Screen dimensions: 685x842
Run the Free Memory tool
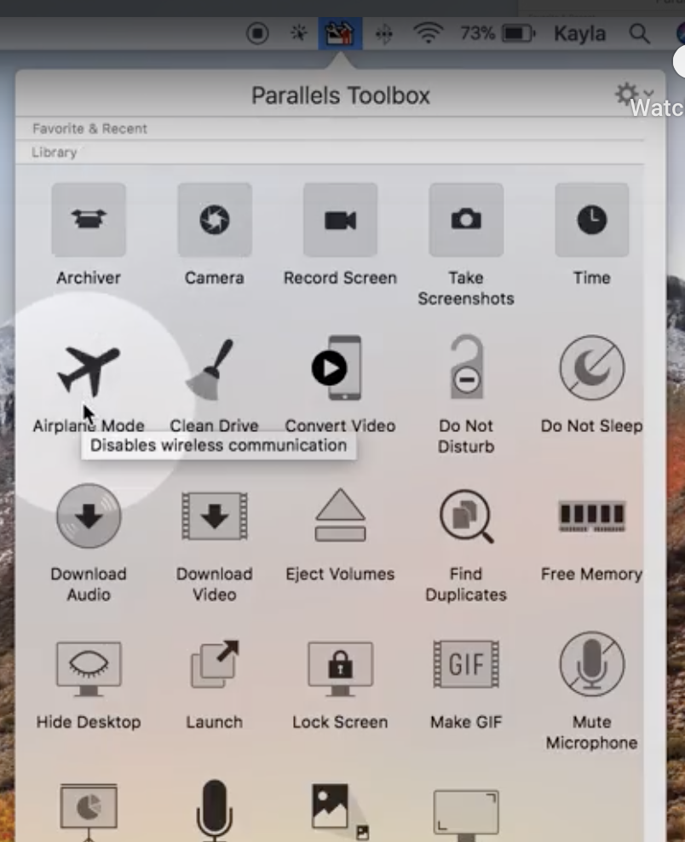click(591, 517)
